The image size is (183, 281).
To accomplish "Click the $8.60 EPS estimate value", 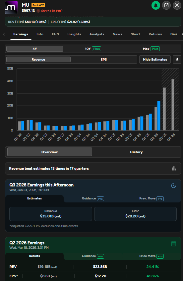I will 48,276.
